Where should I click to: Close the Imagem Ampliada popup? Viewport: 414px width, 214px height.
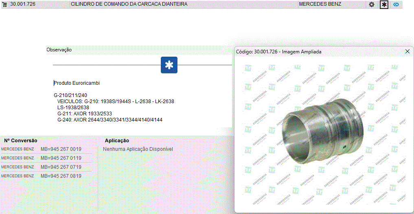pos(407,51)
